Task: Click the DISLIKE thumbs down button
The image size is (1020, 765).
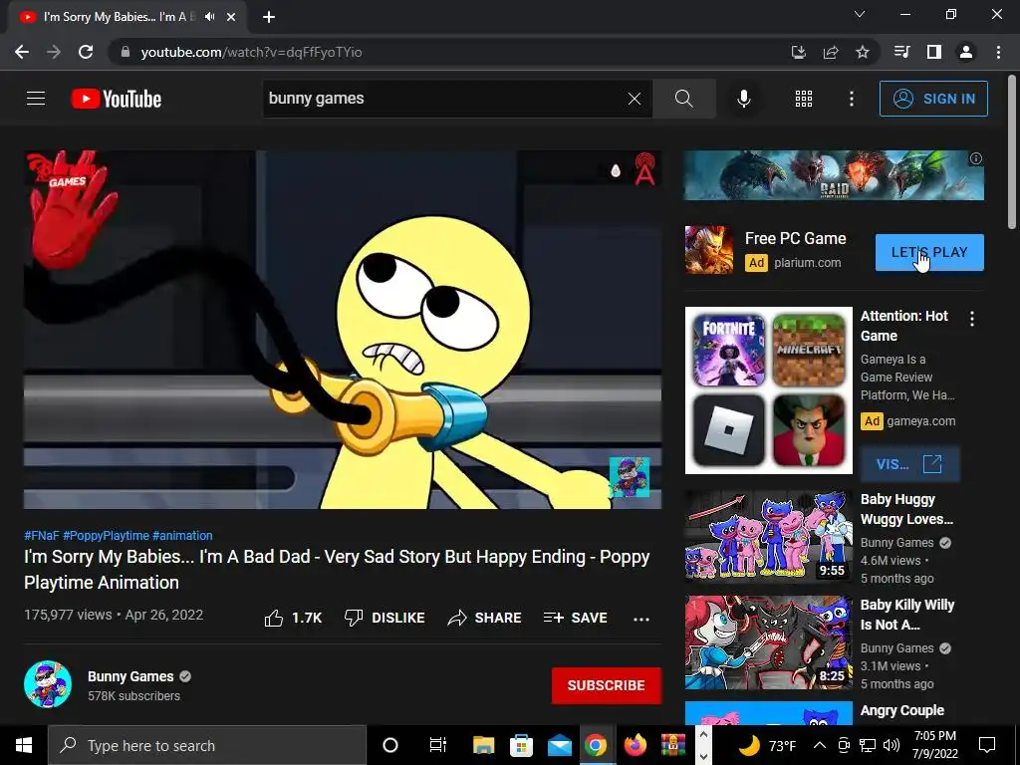Action: click(384, 618)
